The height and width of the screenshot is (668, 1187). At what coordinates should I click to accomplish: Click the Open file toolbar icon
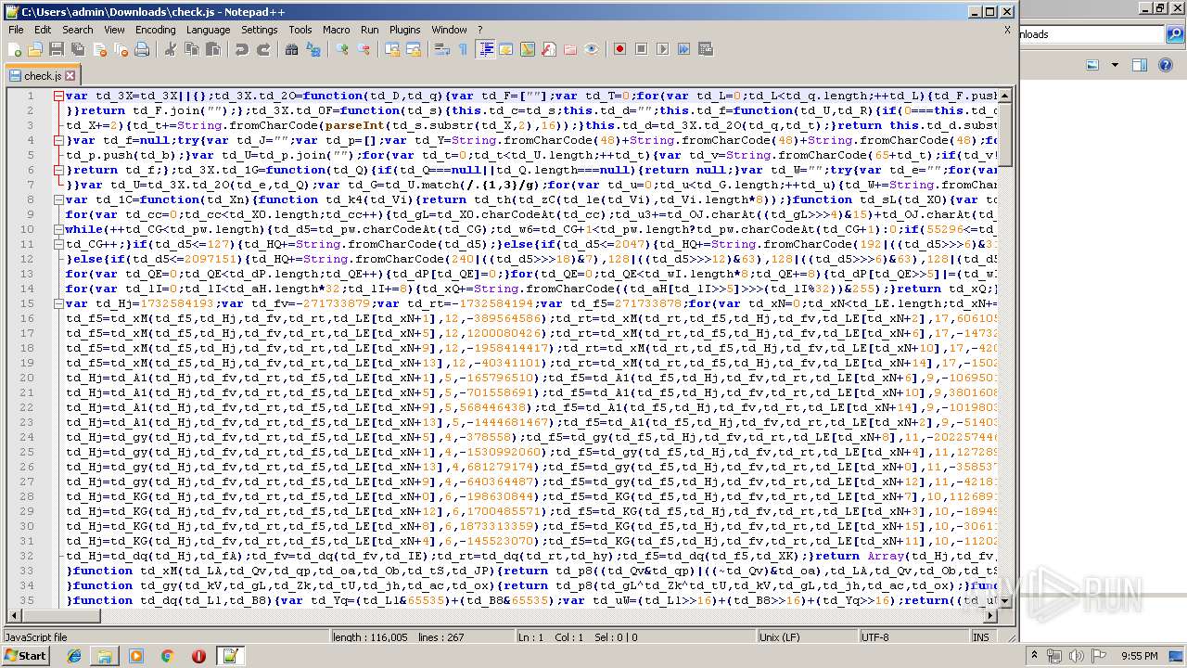[35, 49]
